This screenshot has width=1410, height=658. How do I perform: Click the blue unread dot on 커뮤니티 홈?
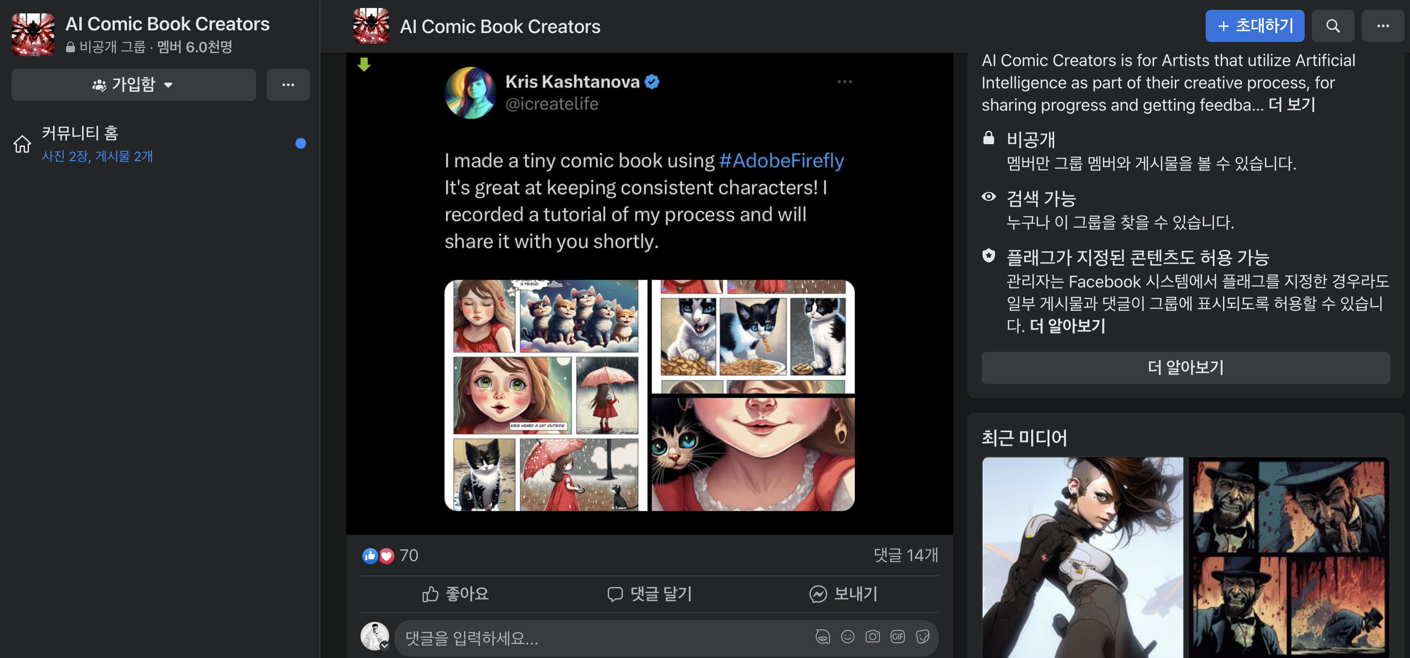tap(300, 143)
